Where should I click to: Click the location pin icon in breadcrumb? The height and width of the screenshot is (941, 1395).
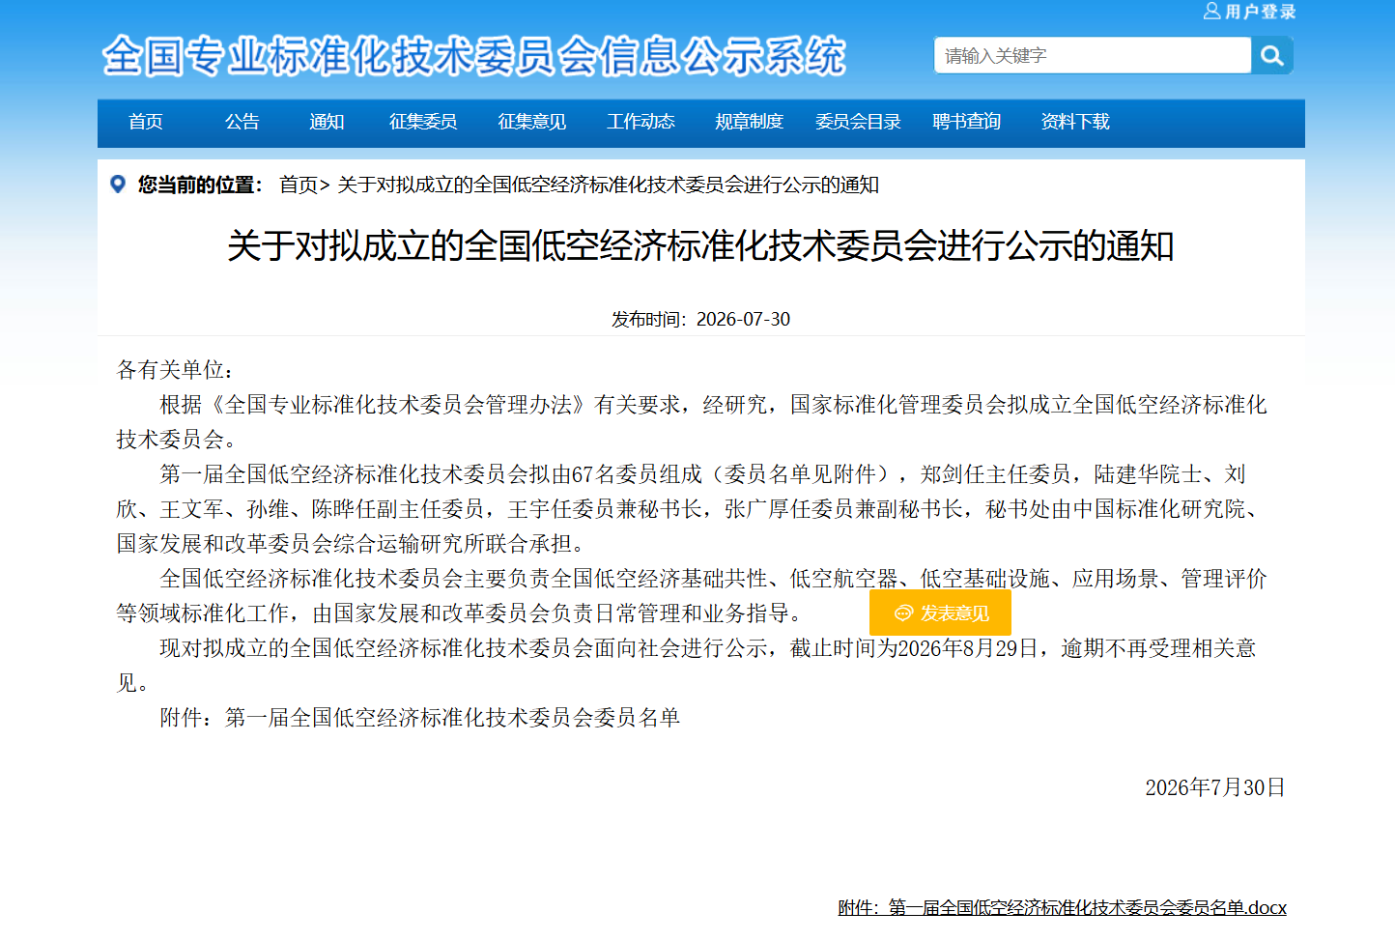[x=118, y=185]
